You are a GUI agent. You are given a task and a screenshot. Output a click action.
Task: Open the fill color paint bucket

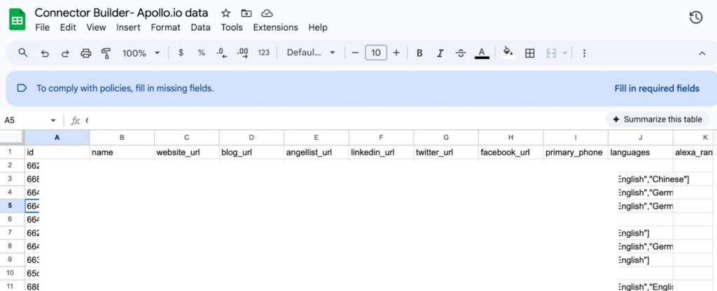pos(508,53)
